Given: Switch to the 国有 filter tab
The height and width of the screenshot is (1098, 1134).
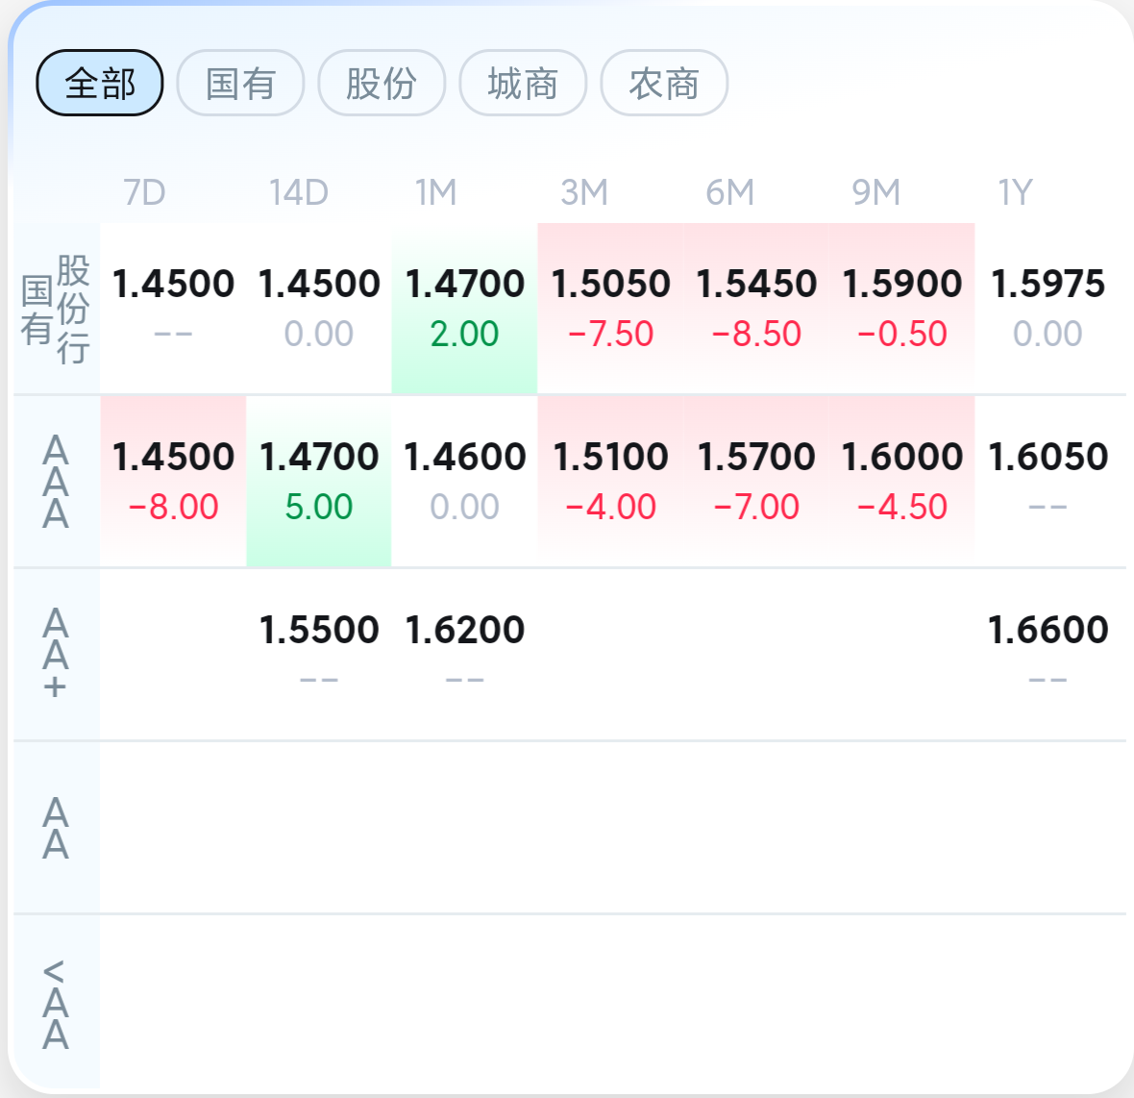Looking at the screenshot, I should [241, 84].
